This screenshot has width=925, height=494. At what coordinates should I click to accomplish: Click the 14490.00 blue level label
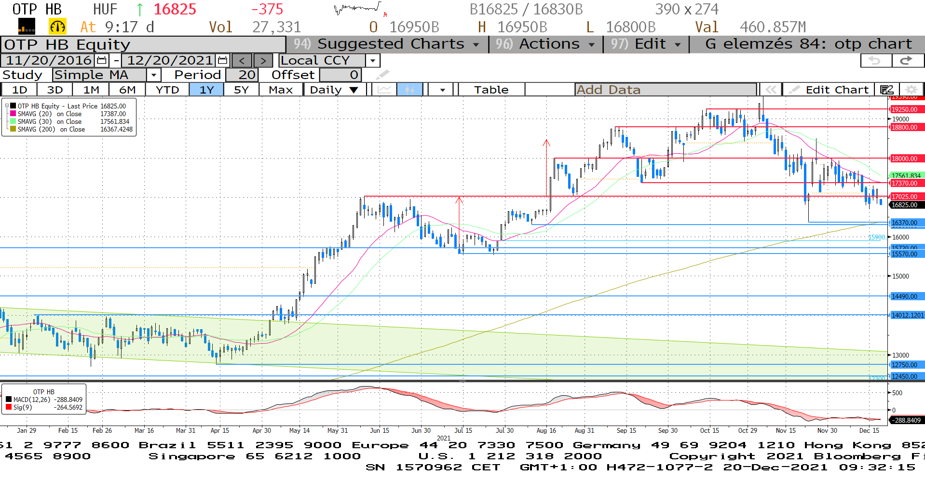907,296
